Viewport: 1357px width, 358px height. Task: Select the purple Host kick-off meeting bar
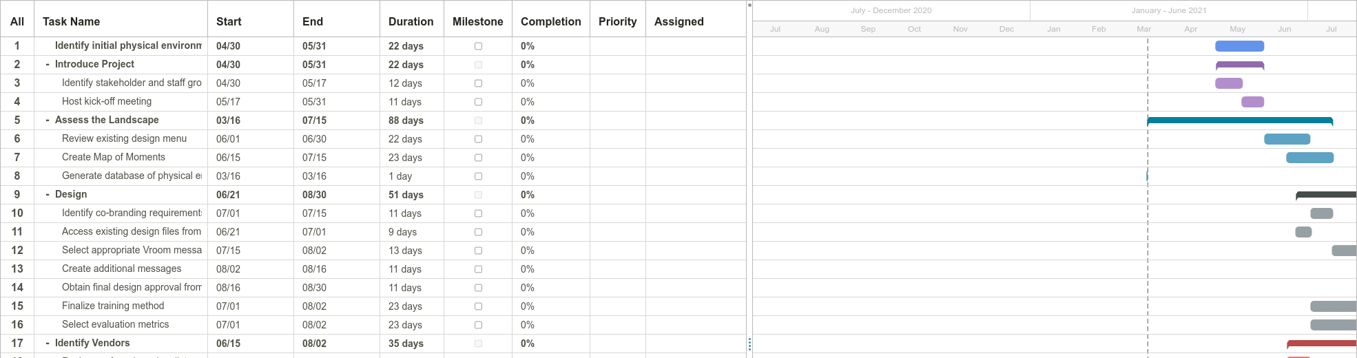1252,102
